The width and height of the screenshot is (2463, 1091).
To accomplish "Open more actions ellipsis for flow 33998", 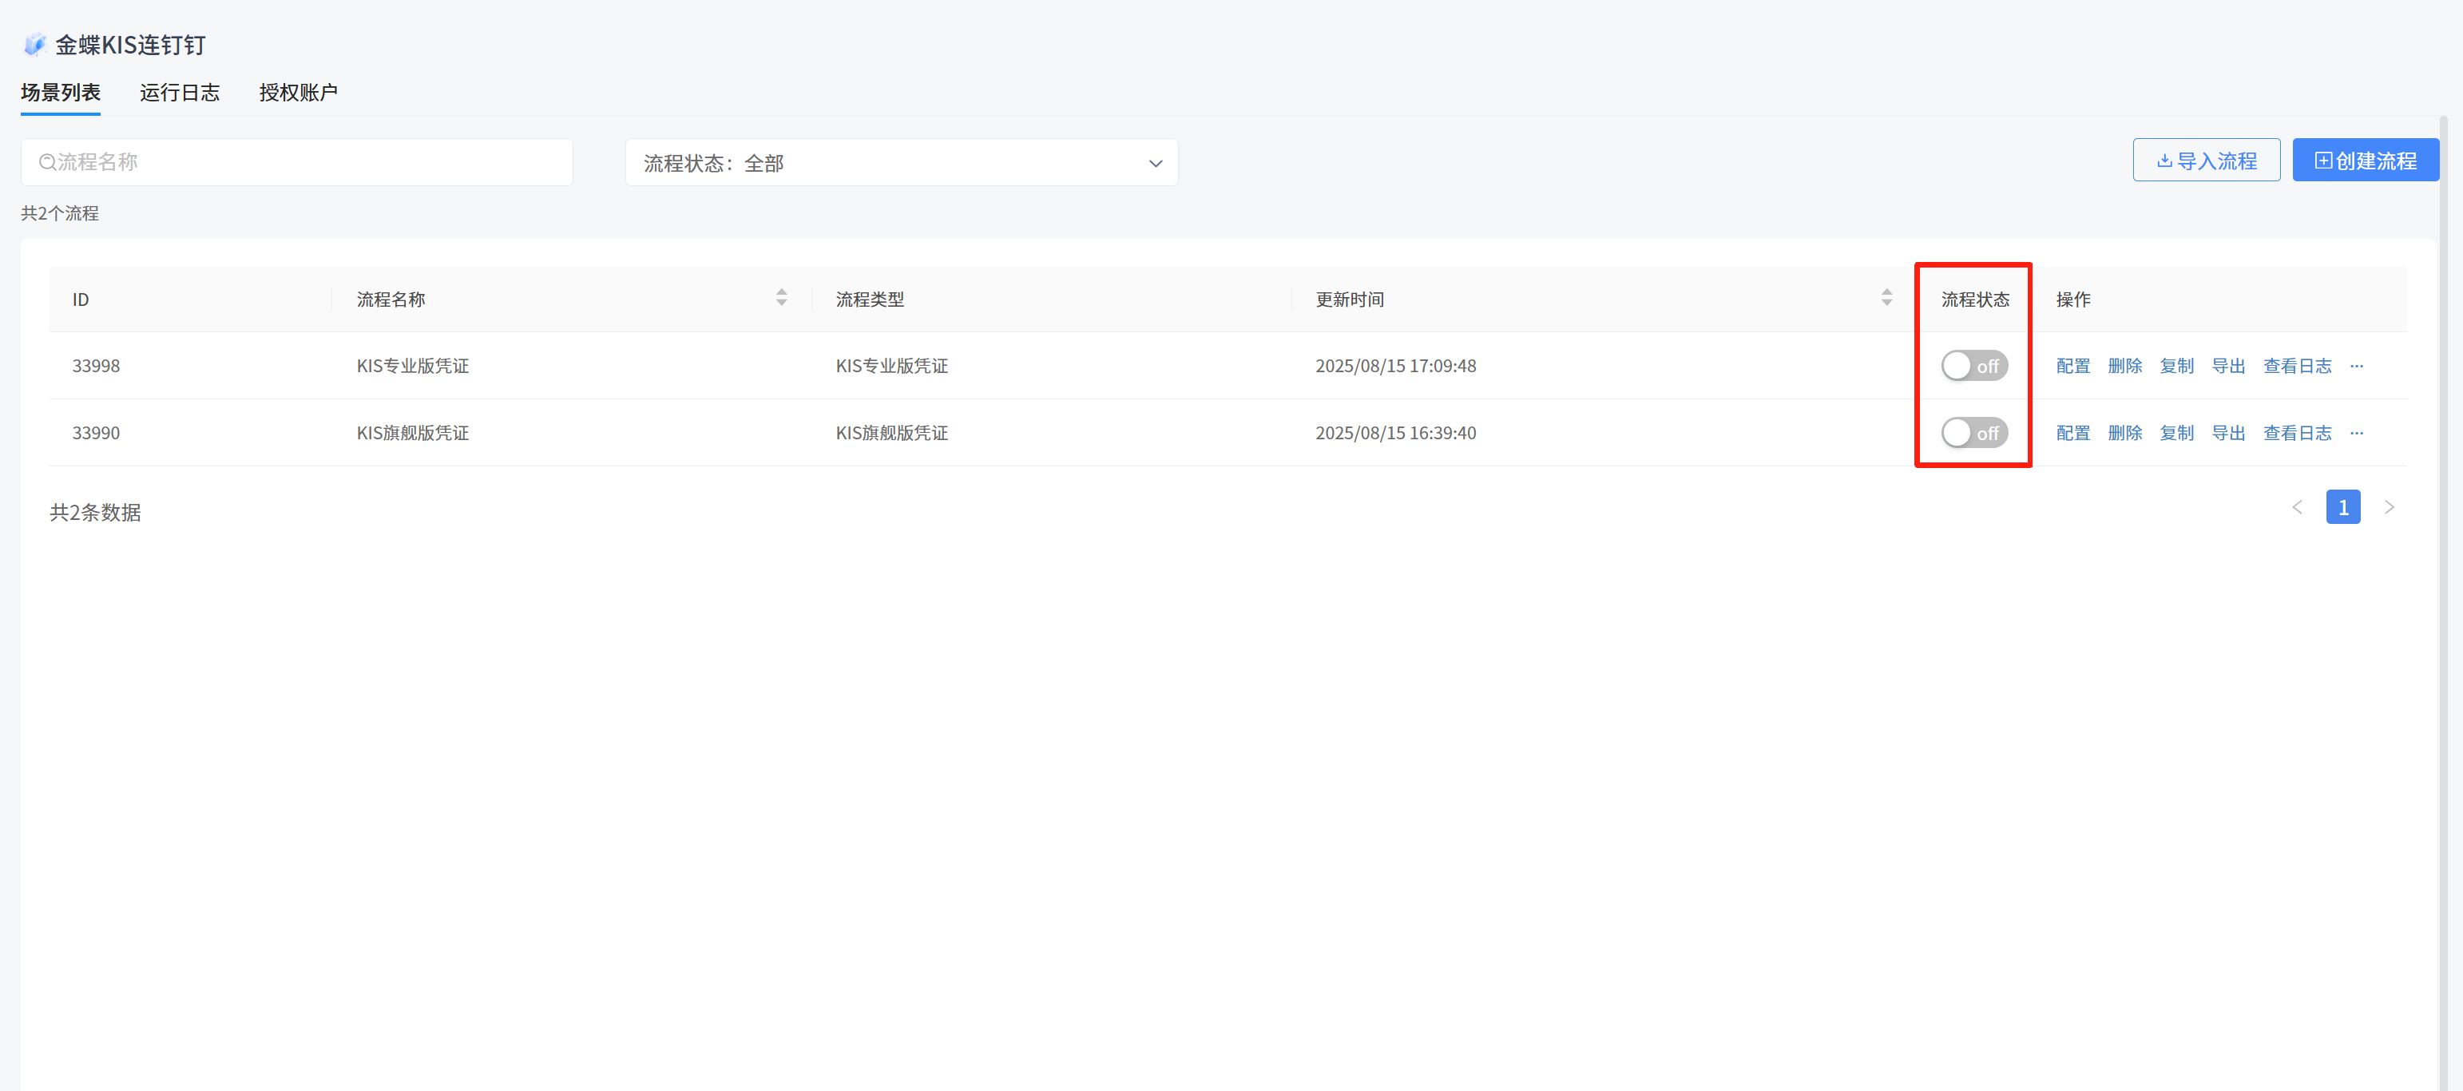I will click(2356, 367).
